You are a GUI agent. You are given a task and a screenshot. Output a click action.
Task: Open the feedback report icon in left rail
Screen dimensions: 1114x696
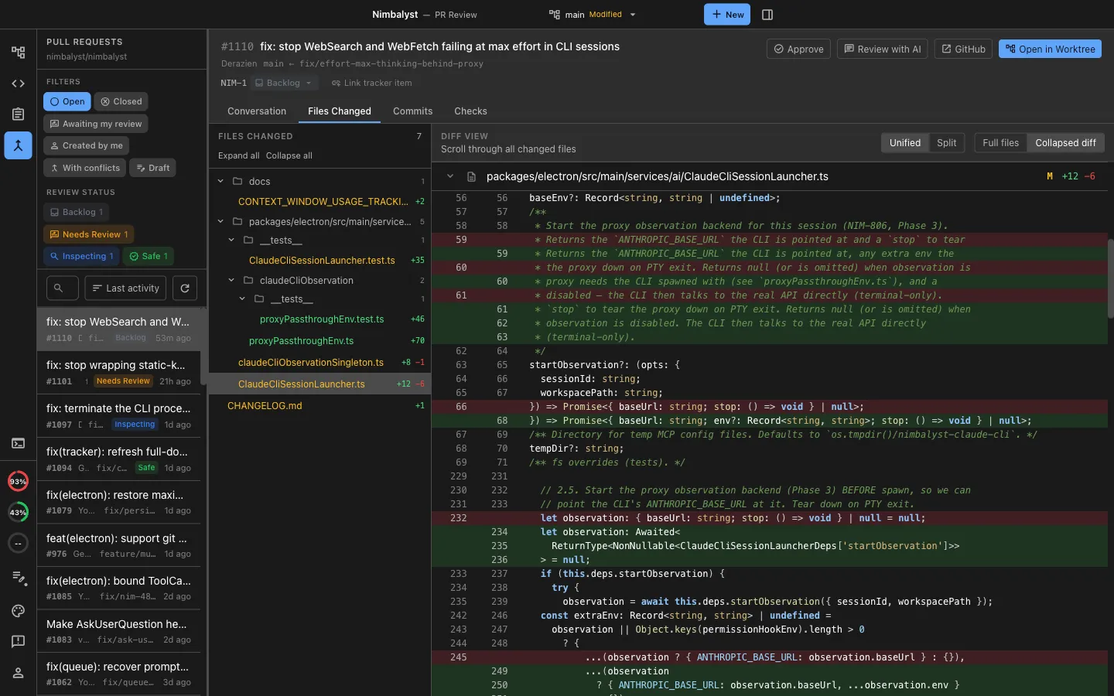tap(18, 642)
